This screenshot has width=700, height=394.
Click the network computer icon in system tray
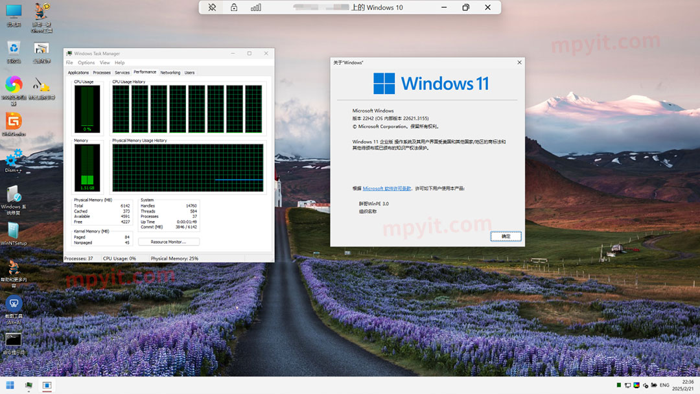[x=627, y=385]
